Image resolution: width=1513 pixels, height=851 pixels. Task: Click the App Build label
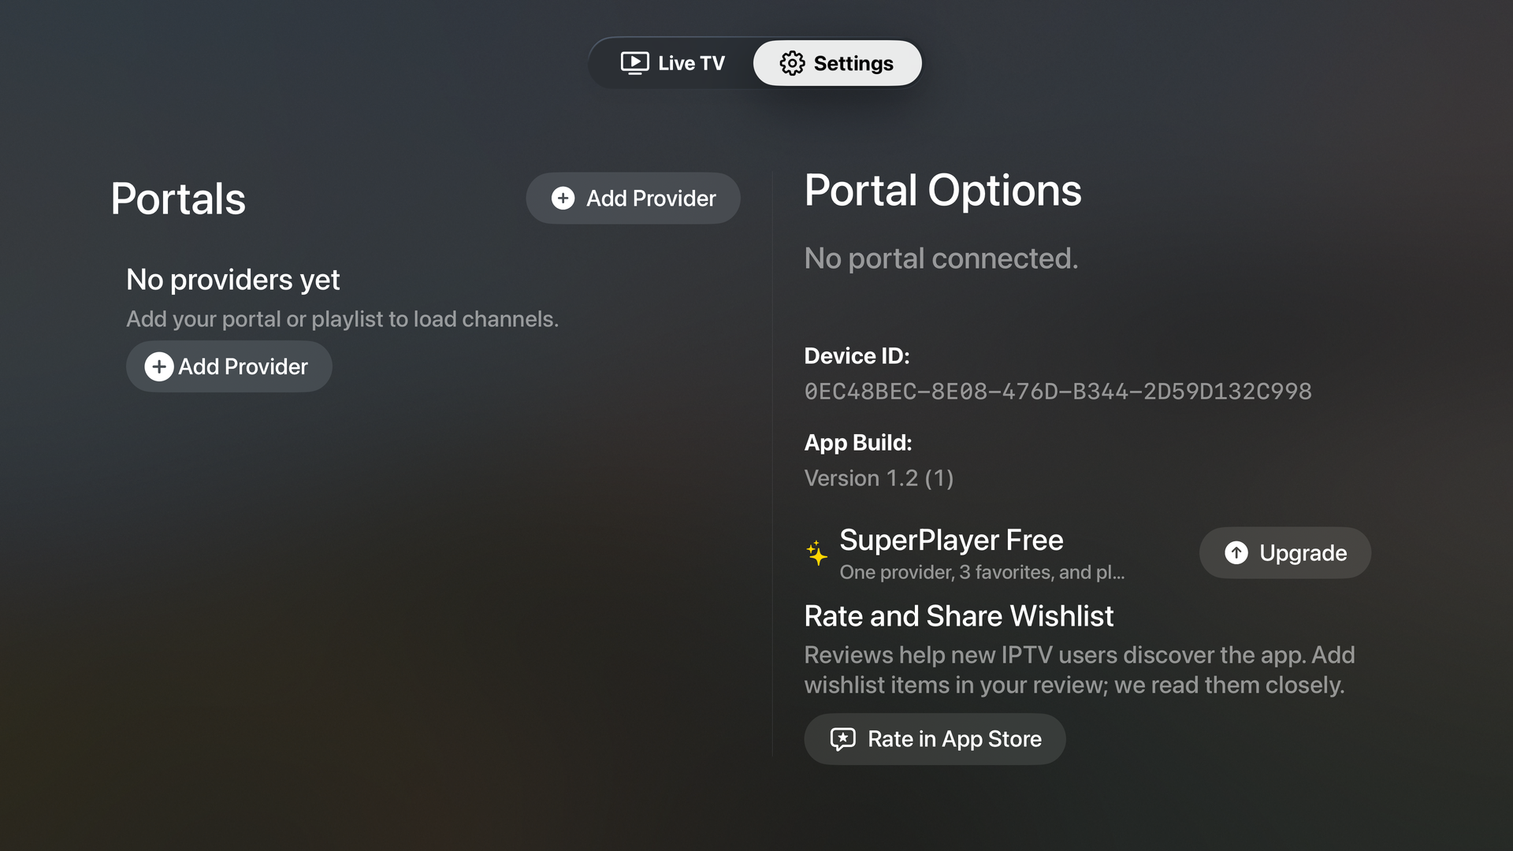(858, 443)
